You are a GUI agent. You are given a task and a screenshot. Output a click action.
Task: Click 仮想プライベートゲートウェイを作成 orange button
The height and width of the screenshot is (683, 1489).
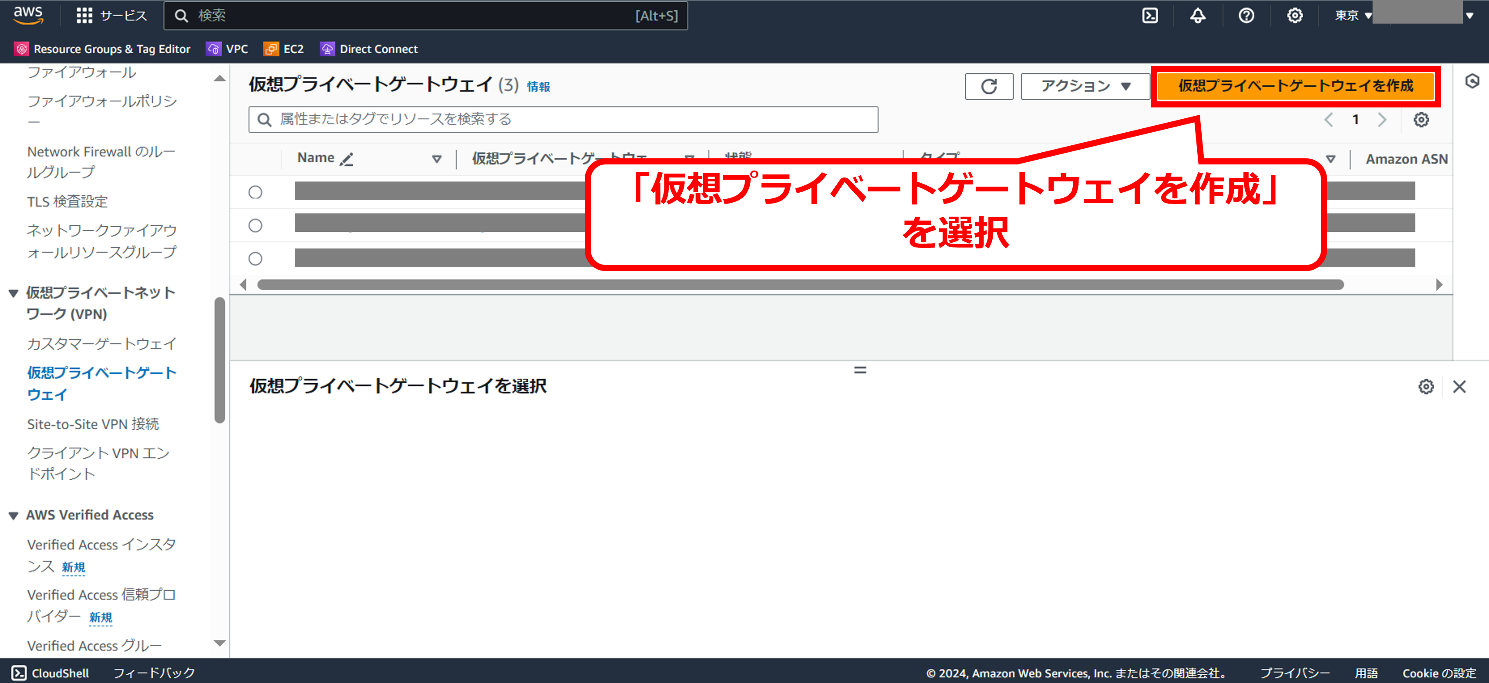pos(1295,86)
